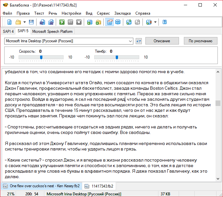
Task: Stop speech with the Stop icon
Action: tap(79, 22)
